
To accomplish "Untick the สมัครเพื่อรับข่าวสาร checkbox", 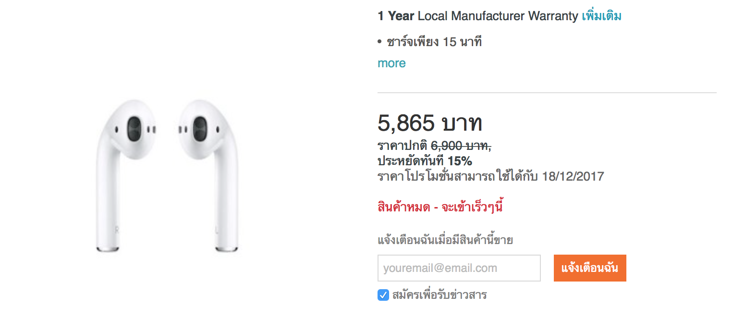I will pos(383,295).
